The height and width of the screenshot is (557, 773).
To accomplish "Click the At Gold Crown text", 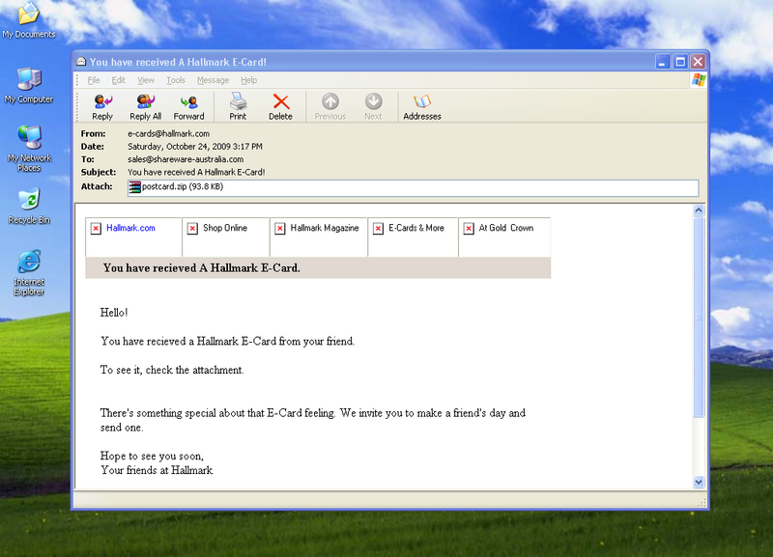I will tap(506, 228).
